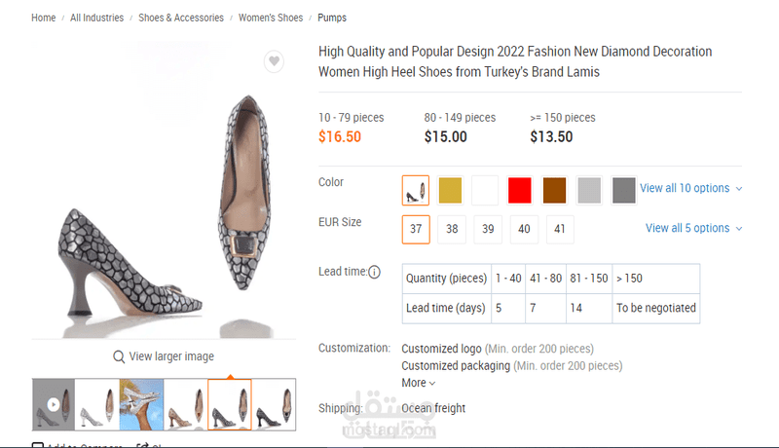Open the silver heels thumbnail after the video

pos(97,404)
